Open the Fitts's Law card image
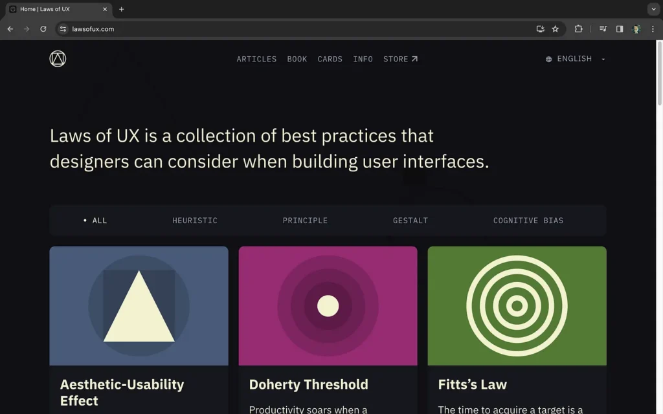 517,306
